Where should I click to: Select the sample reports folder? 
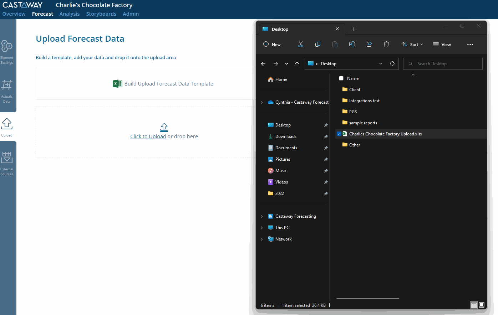[x=360, y=123]
